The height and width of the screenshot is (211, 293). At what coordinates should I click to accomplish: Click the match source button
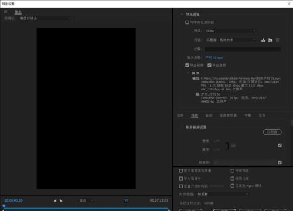coord(272,132)
